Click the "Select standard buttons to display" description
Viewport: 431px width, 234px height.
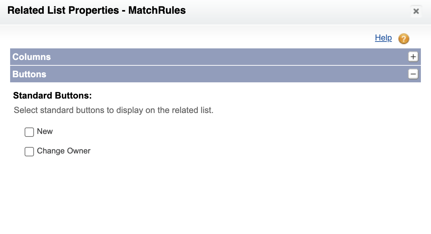click(x=114, y=110)
